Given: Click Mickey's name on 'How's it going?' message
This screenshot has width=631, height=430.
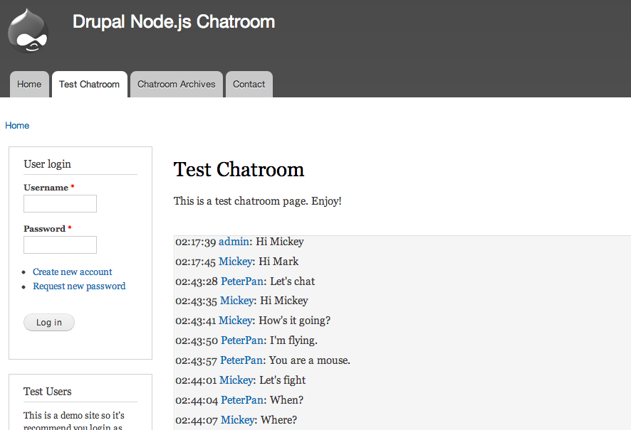Looking at the screenshot, I should [x=235, y=321].
